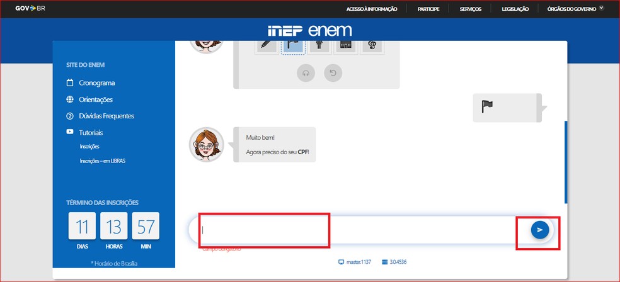Open Orientações from the sidebar
The height and width of the screenshot is (282, 620).
pos(96,99)
